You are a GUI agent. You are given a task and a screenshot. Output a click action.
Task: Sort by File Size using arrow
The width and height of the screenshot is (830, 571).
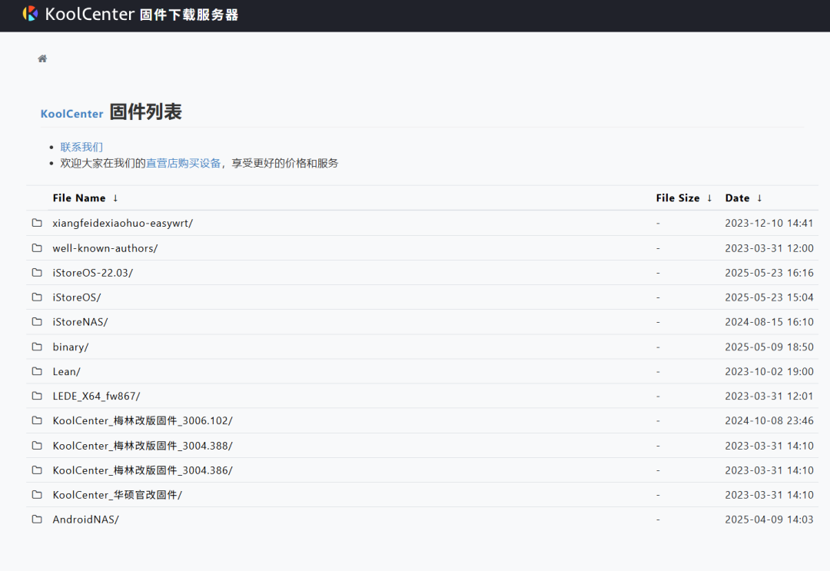[x=709, y=198]
